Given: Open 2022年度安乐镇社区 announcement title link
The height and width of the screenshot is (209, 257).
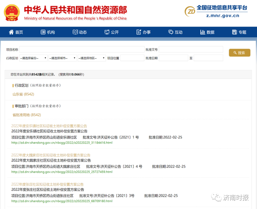Looking at the screenshot, I should (49, 126).
